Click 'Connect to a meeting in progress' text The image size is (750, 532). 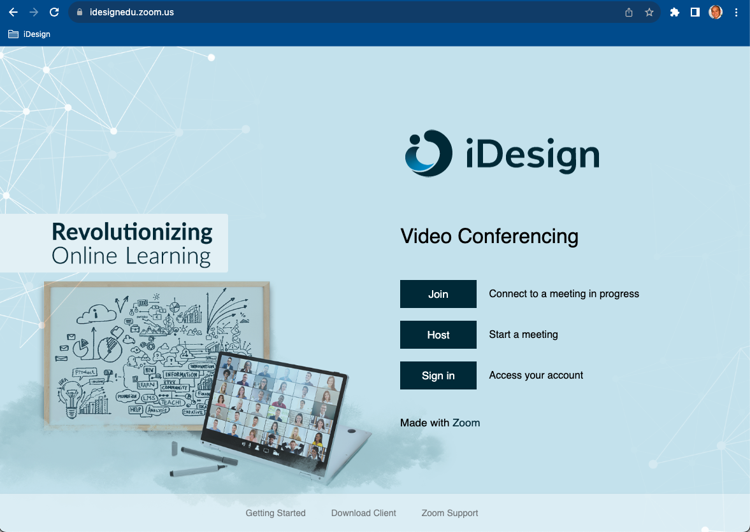[564, 294]
